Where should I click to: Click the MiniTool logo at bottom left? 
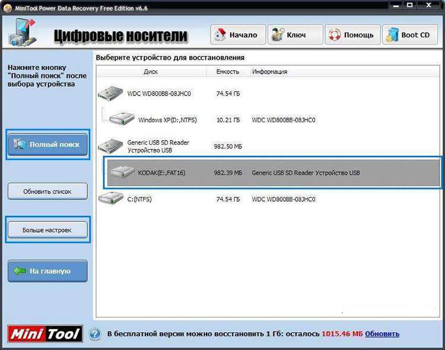[x=45, y=334]
